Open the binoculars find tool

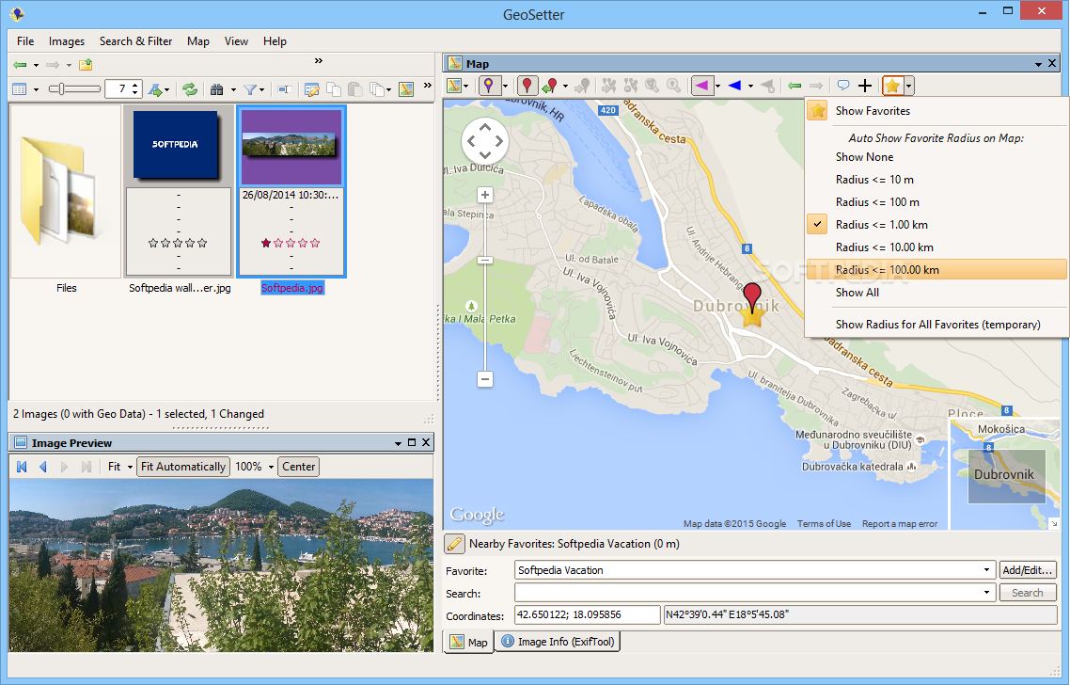(x=217, y=89)
